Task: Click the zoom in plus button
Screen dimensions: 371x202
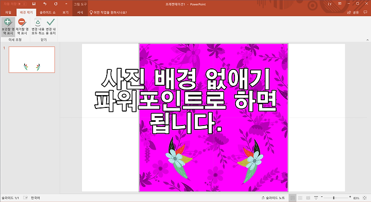Action: pyautogui.click(x=350, y=197)
